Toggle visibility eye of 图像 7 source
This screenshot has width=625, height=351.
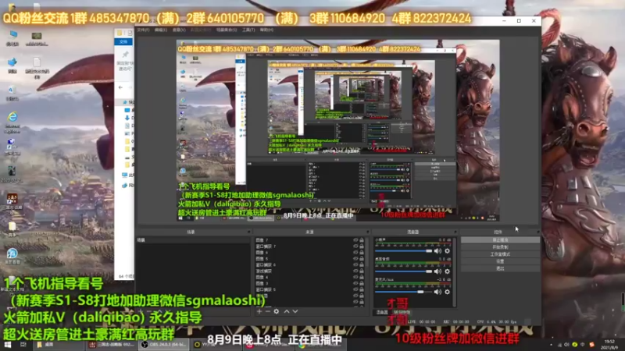click(x=355, y=240)
